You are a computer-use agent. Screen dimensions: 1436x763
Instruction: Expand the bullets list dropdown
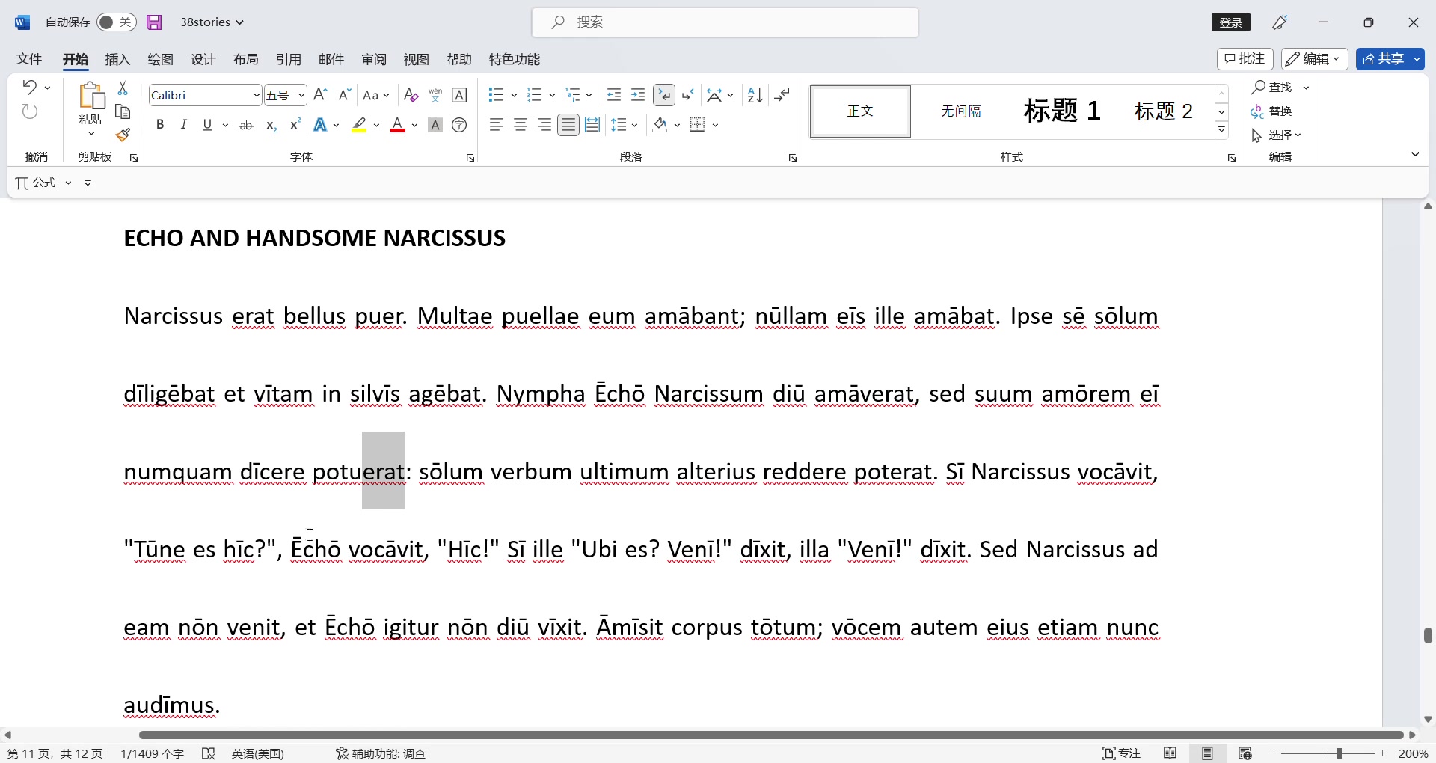(514, 95)
